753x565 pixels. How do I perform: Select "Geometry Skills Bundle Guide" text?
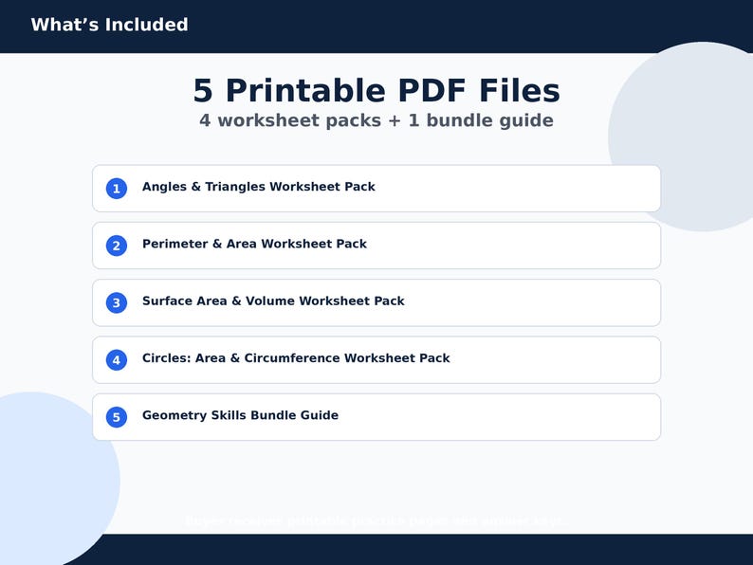pyautogui.click(x=240, y=415)
